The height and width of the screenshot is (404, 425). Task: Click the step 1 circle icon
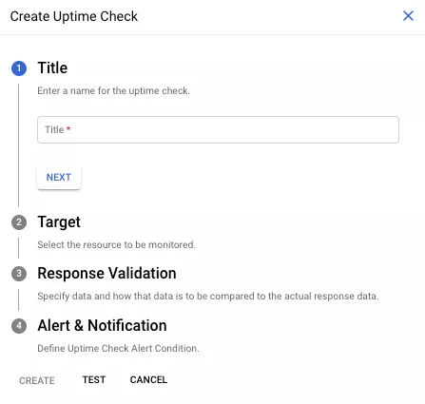(19, 68)
